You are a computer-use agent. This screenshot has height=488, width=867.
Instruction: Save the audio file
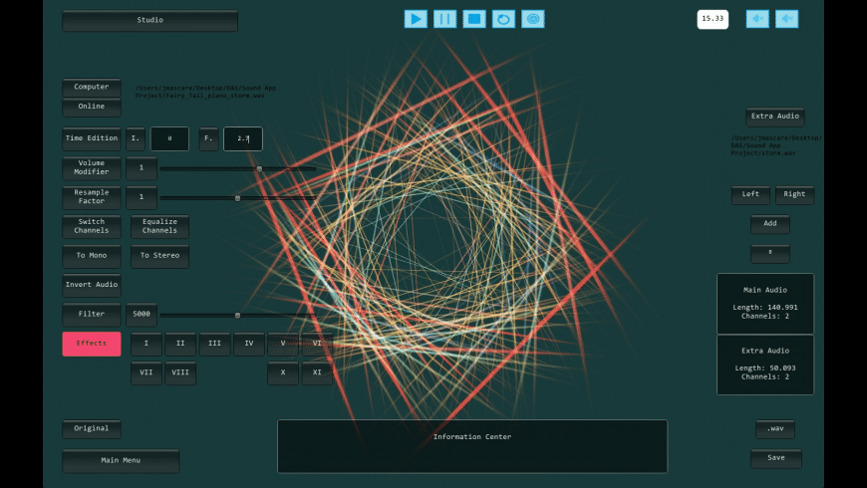click(775, 458)
